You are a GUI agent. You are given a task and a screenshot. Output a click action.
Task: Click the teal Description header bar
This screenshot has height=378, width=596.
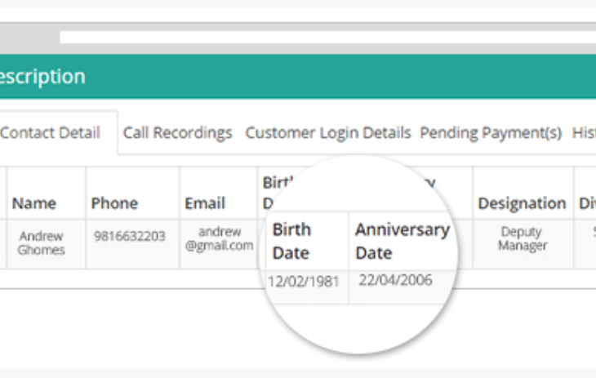pyautogui.click(x=298, y=77)
